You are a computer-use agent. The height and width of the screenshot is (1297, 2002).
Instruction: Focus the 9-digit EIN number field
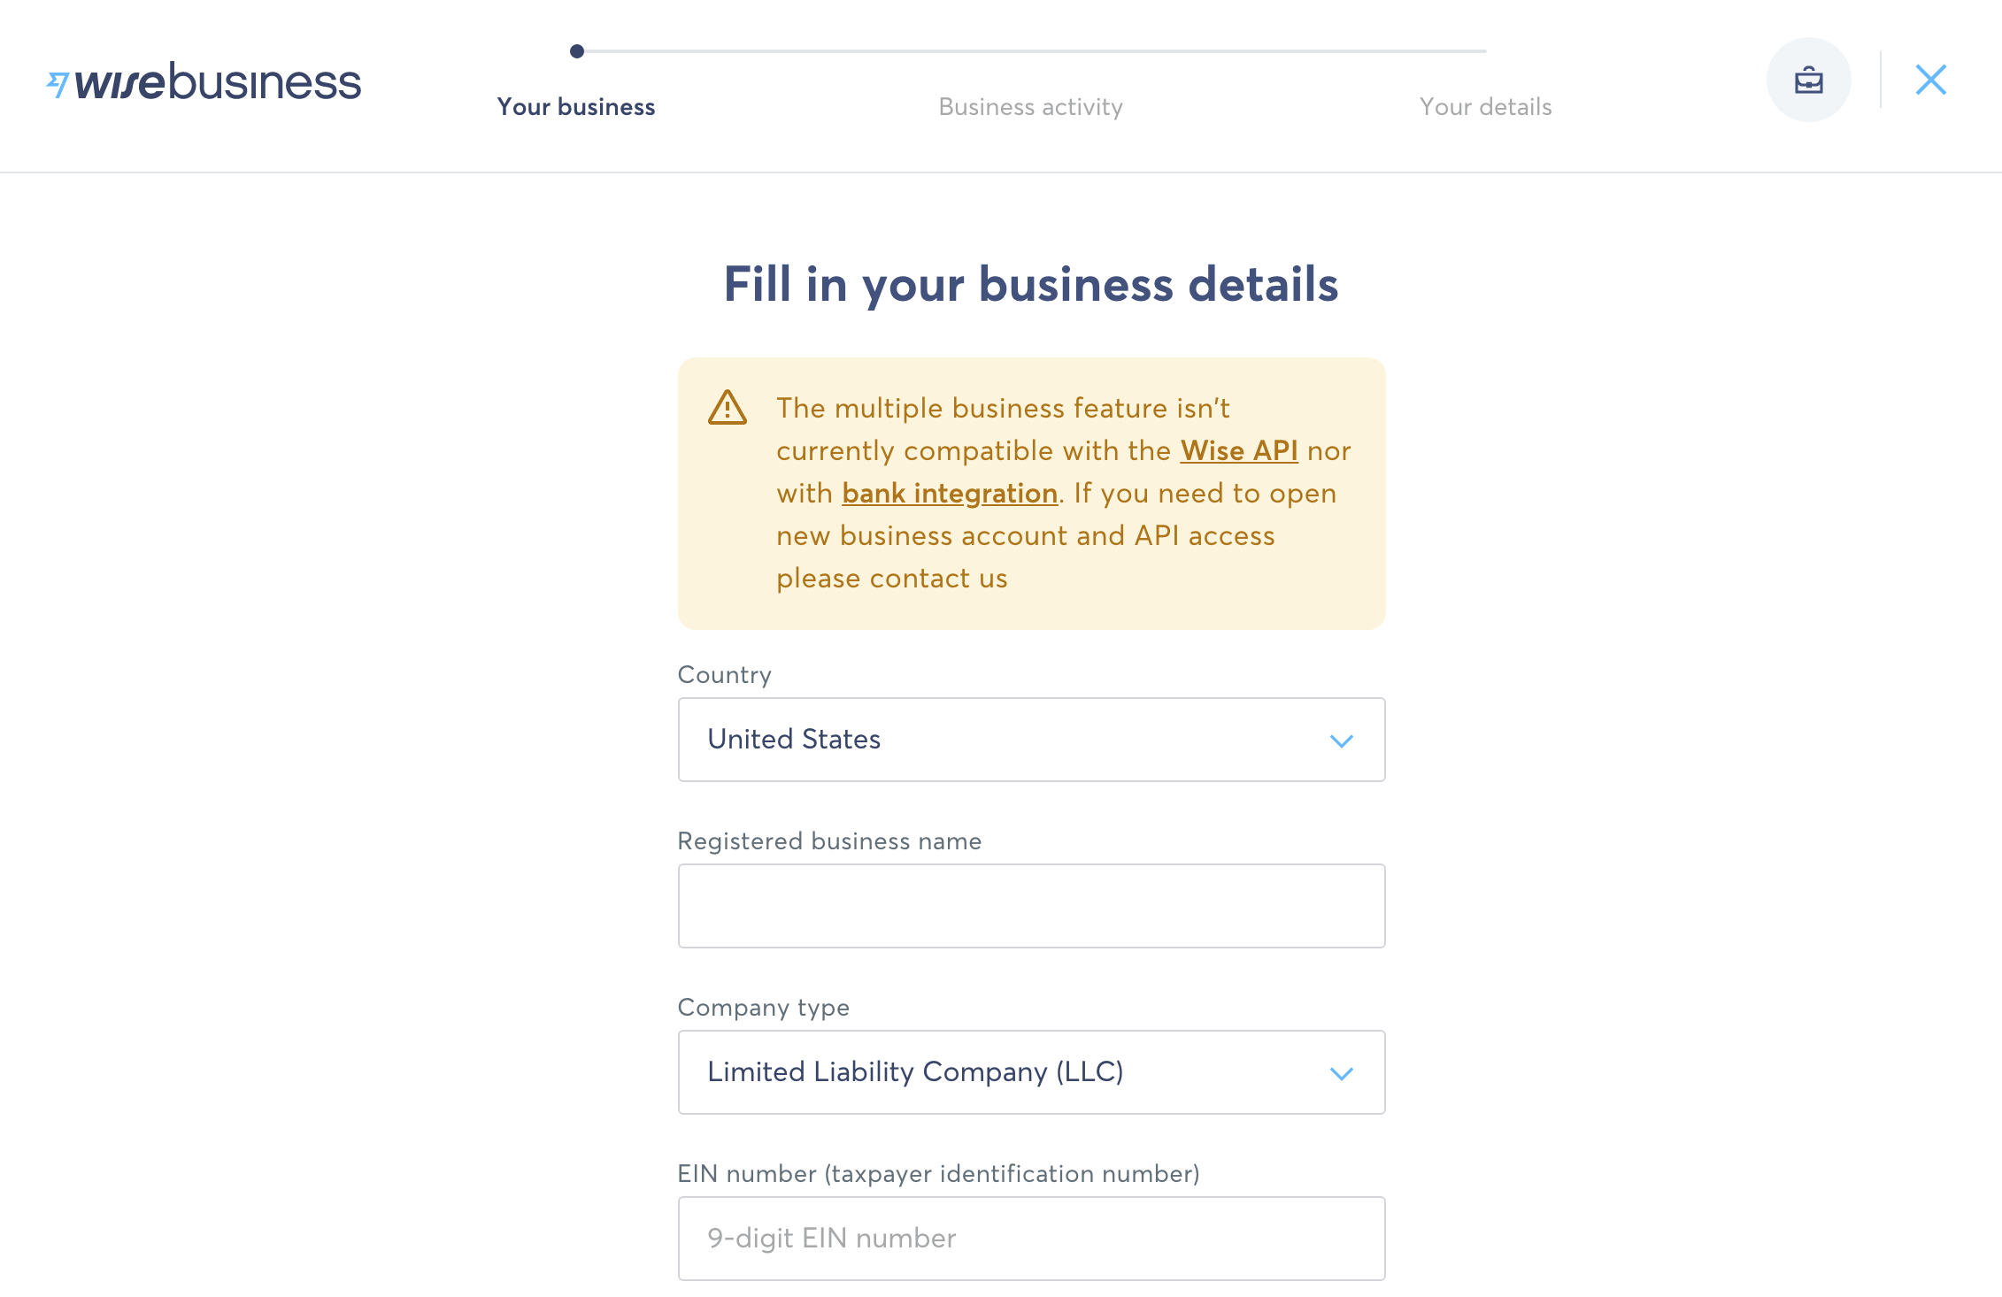point(1031,1239)
